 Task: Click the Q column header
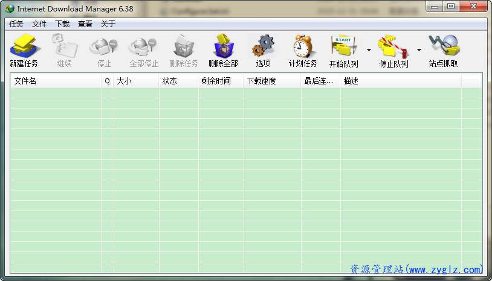[108, 81]
